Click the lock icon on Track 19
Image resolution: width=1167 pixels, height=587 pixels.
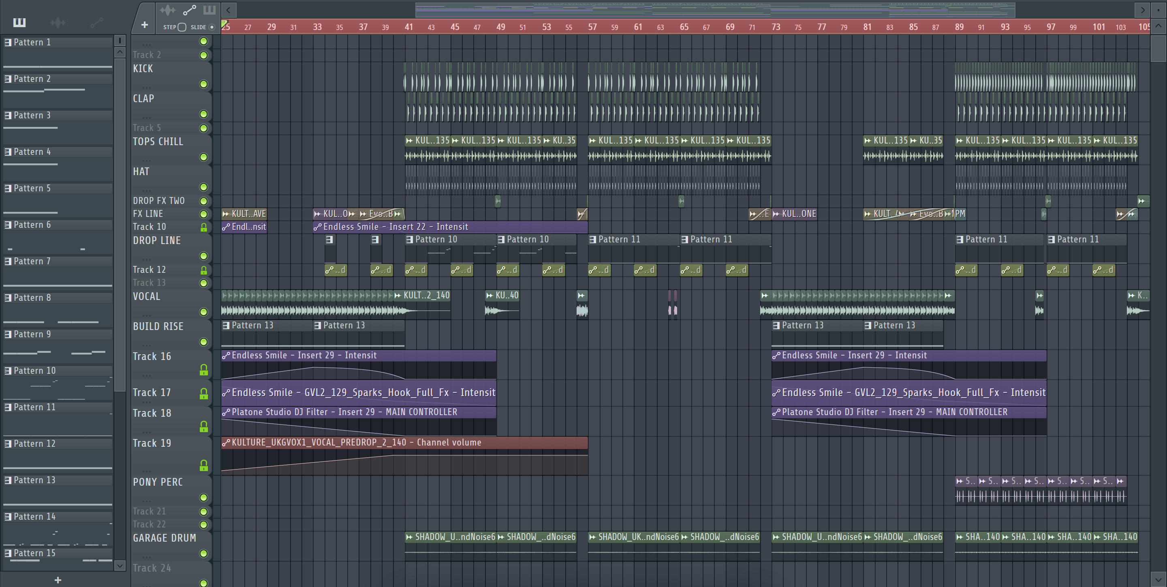point(203,465)
